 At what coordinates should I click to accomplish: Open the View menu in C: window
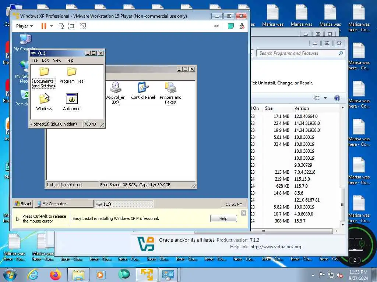coord(57,60)
